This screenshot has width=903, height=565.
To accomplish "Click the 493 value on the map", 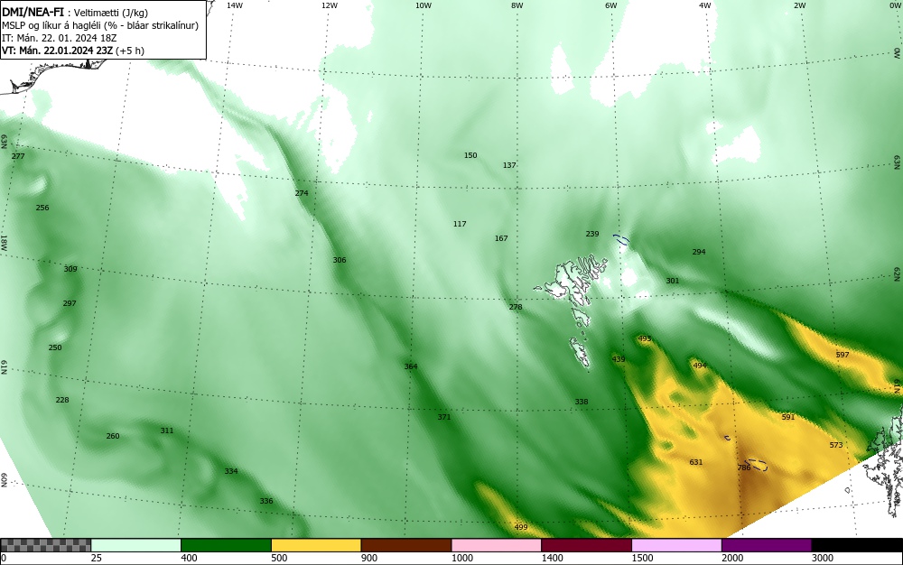I will pyautogui.click(x=645, y=338).
